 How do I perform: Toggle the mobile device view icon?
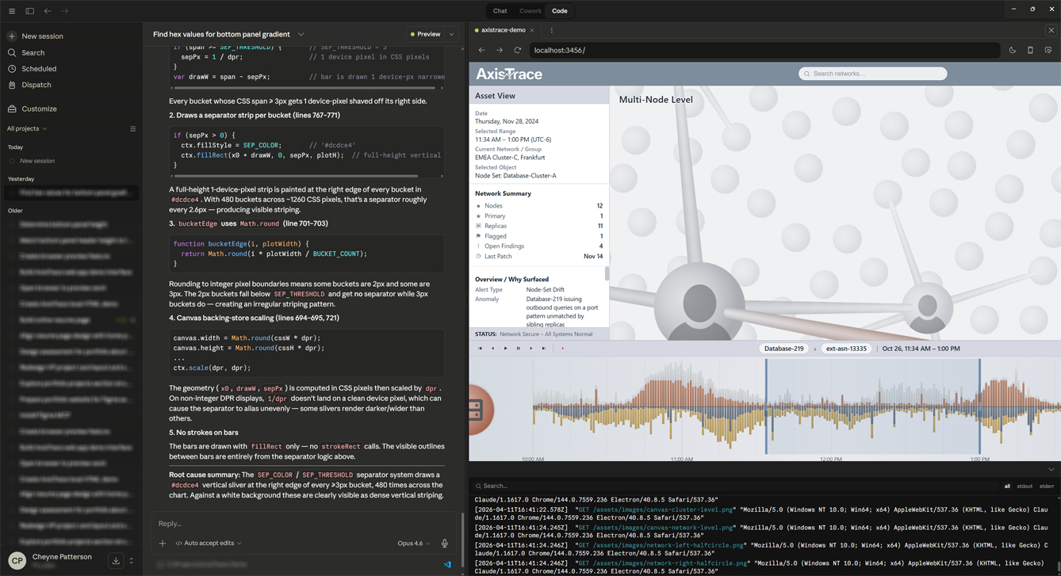click(x=1030, y=50)
